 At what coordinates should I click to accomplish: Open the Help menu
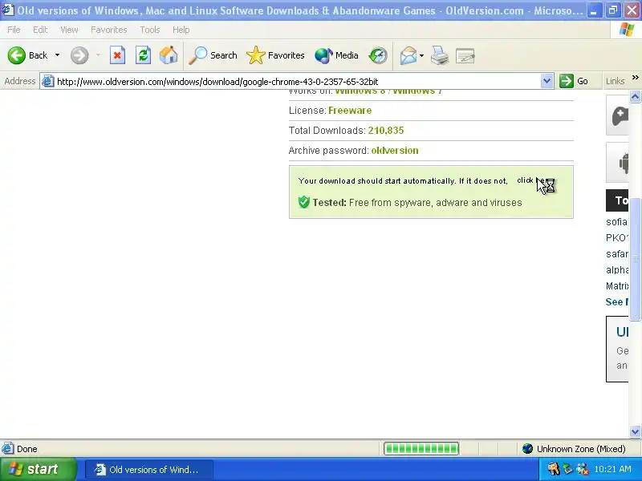(x=181, y=30)
